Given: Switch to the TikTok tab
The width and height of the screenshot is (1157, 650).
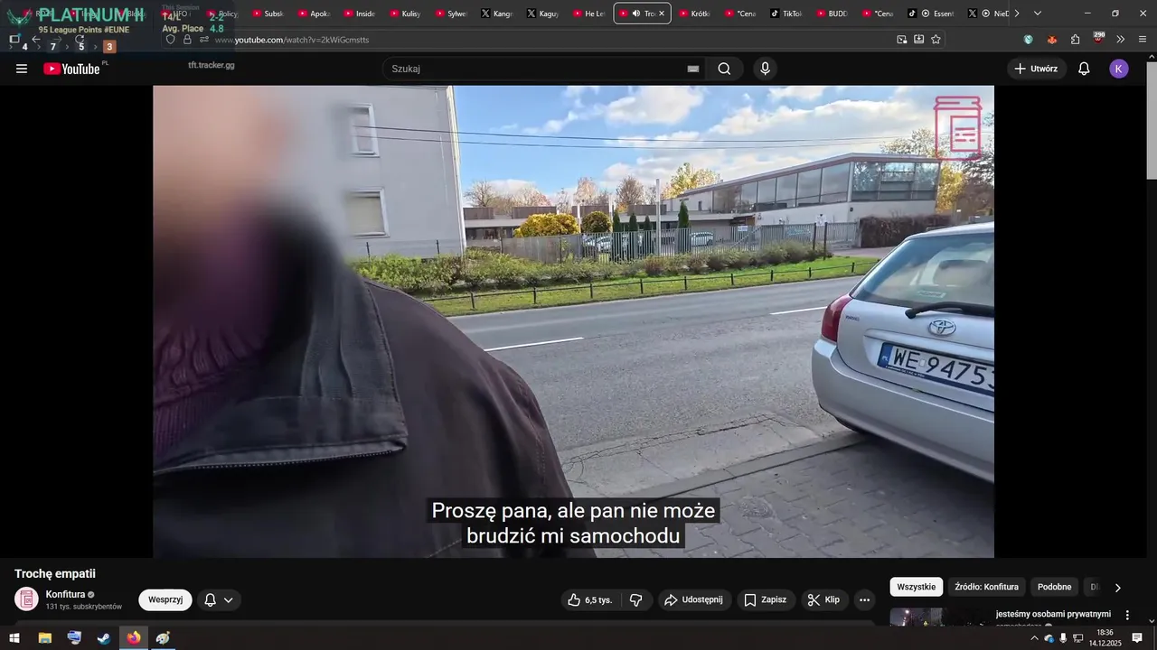Looking at the screenshot, I should (786, 14).
